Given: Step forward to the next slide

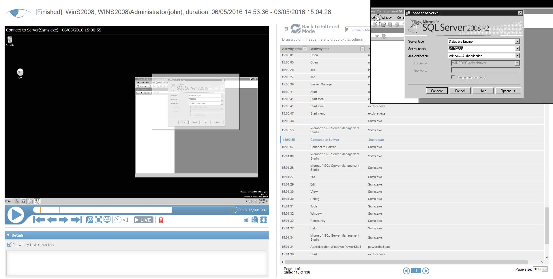Looking at the screenshot, I should pyautogui.click(x=63, y=220).
